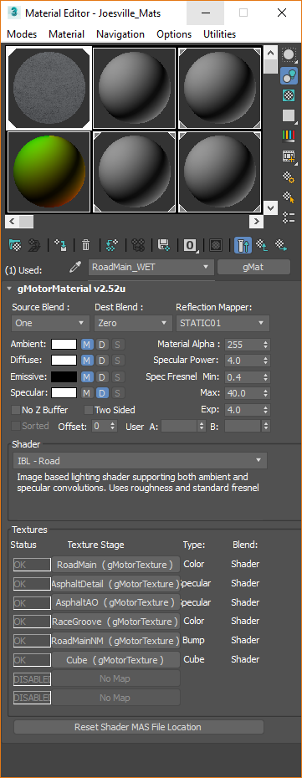Click Reset Shader MAS File Location button
302x778 pixels.
pos(138,727)
